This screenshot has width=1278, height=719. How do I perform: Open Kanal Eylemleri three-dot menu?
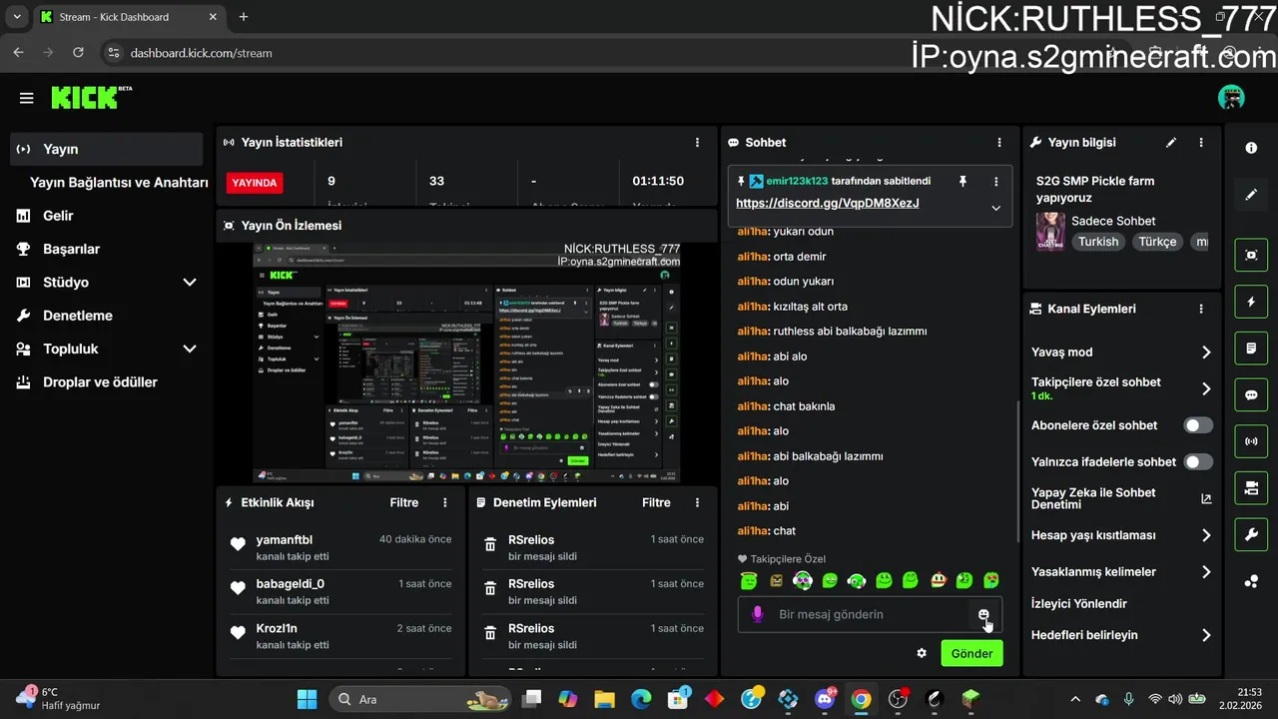pos(1201,310)
